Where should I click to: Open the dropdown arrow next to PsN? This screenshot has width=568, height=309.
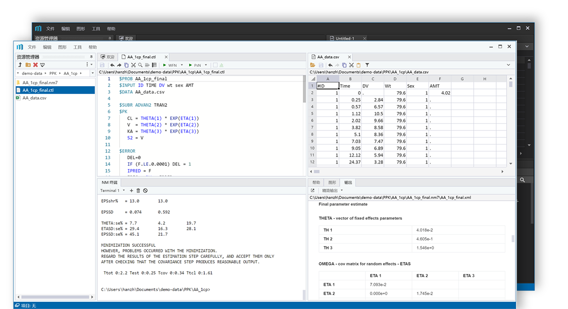[x=206, y=65]
